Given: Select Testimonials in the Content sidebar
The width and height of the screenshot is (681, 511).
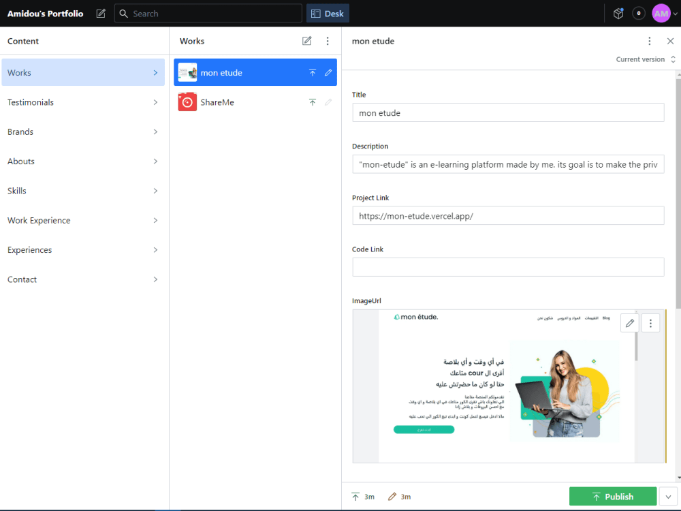Looking at the screenshot, I should (83, 102).
